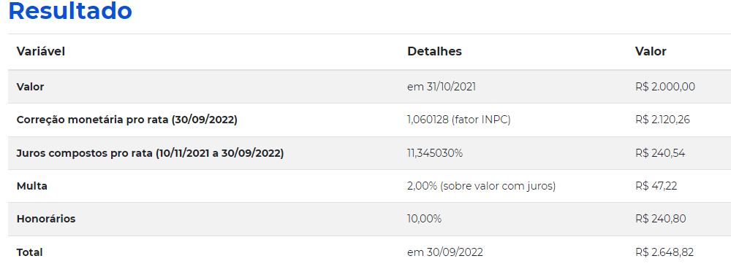731x272 pixels.
Task: Click Juros compostos pro rata row label
Action: [150, 153]
